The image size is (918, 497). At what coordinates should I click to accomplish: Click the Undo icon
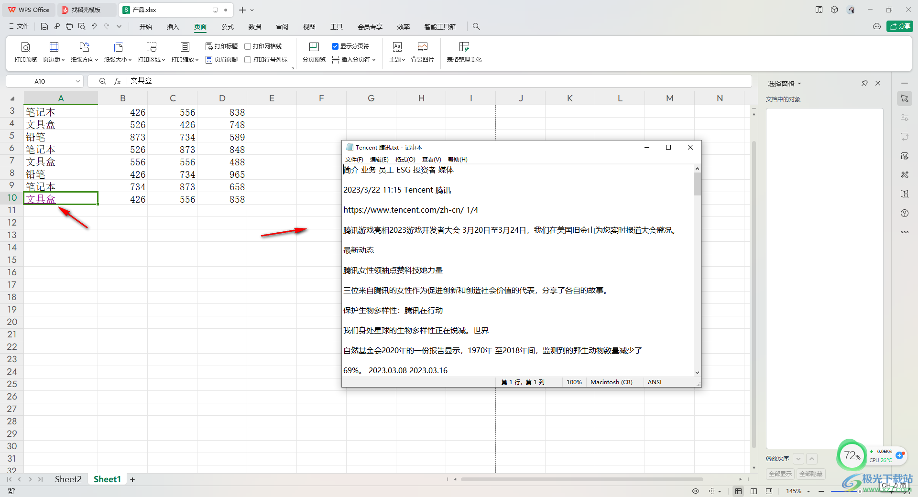[x=94, y=27]
